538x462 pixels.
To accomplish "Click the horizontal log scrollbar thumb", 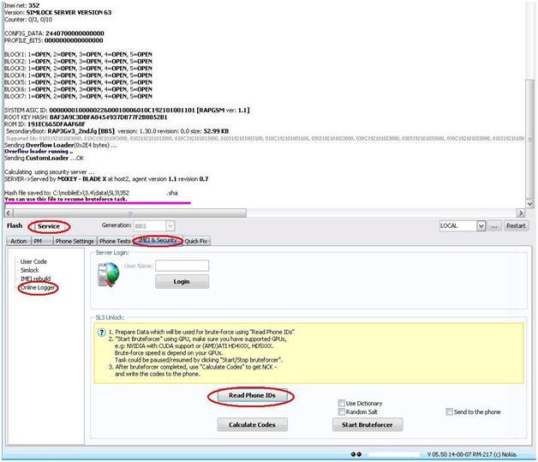I will tap(129, 213).
